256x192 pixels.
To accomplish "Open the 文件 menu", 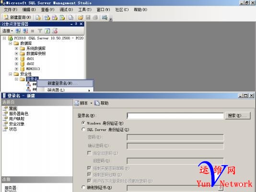I will pos(11,10).
